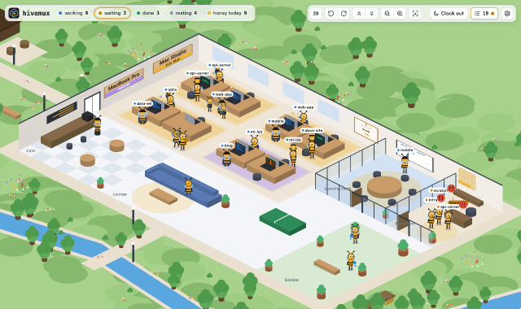Click the double chevron down icon

pos(371,14)
